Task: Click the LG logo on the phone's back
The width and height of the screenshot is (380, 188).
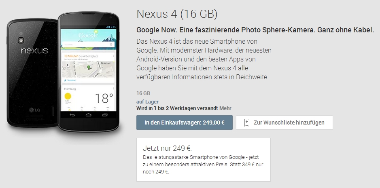Action: pyautogui.click(x=34, y=110)
